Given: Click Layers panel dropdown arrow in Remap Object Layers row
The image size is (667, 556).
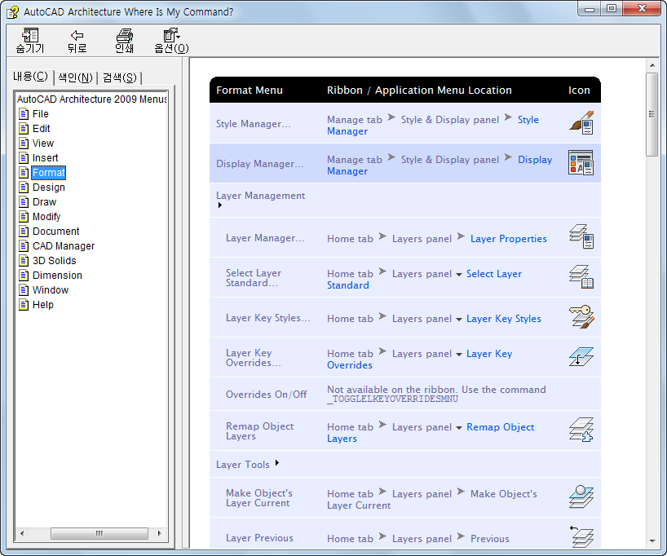Looking at the screenshot, I should tap(459, 428).
